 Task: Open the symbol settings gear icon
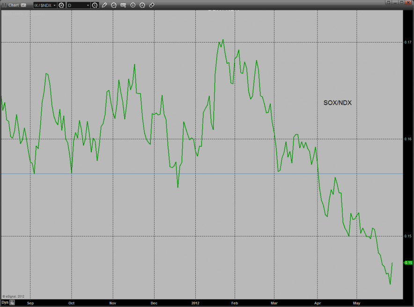61,5
